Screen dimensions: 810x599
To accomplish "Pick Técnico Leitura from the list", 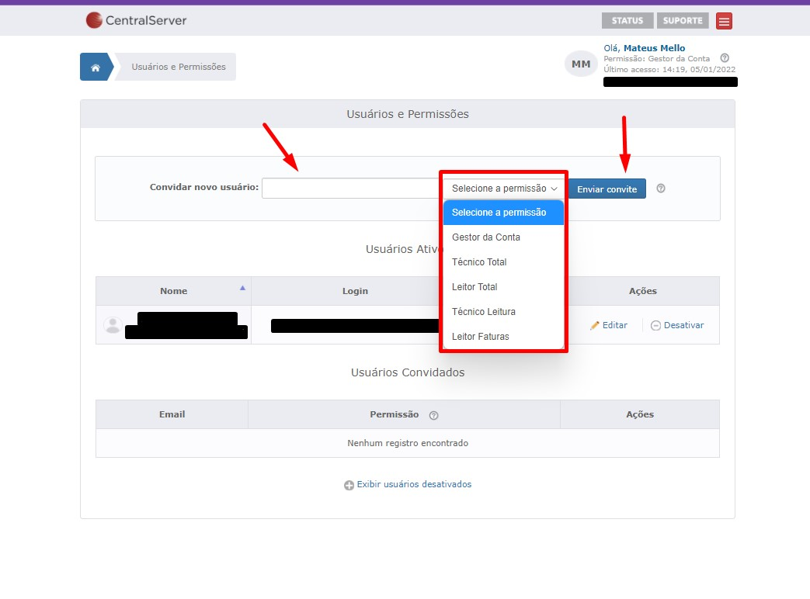I will click(x=483, y=312).
